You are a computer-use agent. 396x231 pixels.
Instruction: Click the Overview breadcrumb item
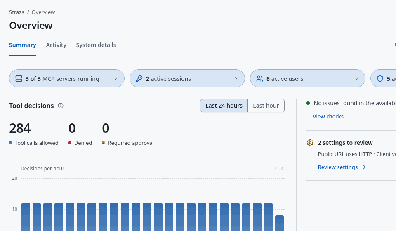pyautogui.click(x=43, y=12)
